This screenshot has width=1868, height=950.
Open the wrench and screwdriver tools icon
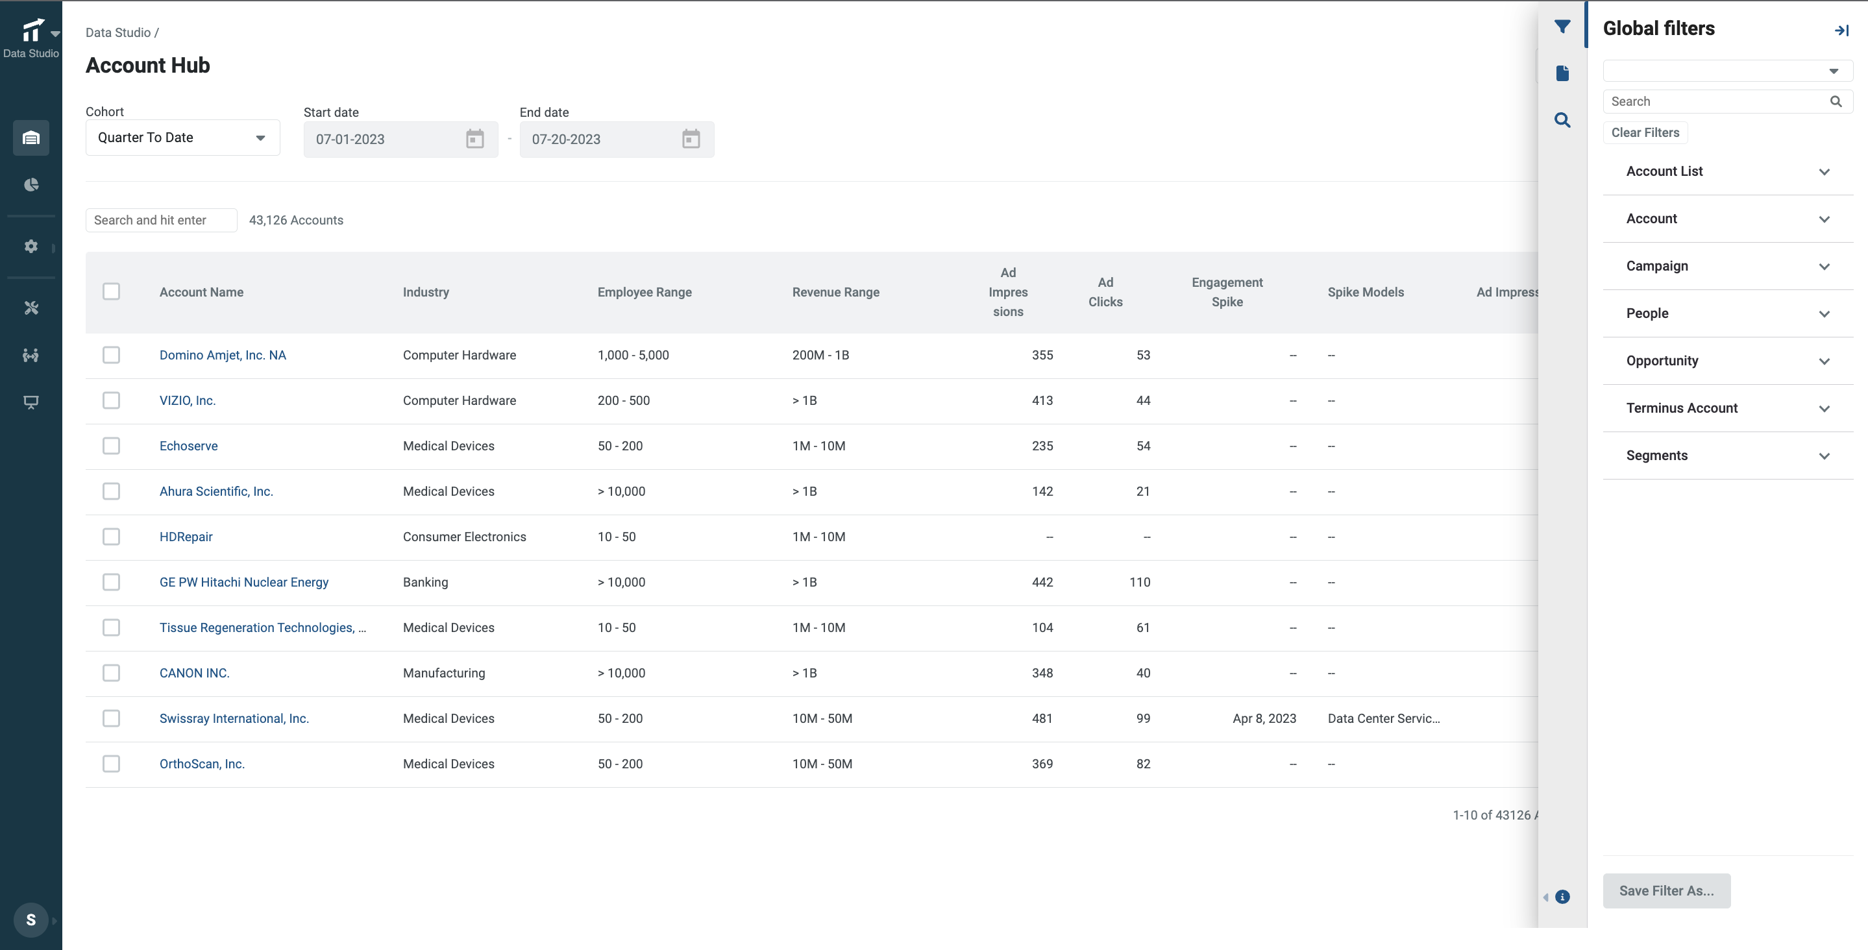[x=31, y=308]
